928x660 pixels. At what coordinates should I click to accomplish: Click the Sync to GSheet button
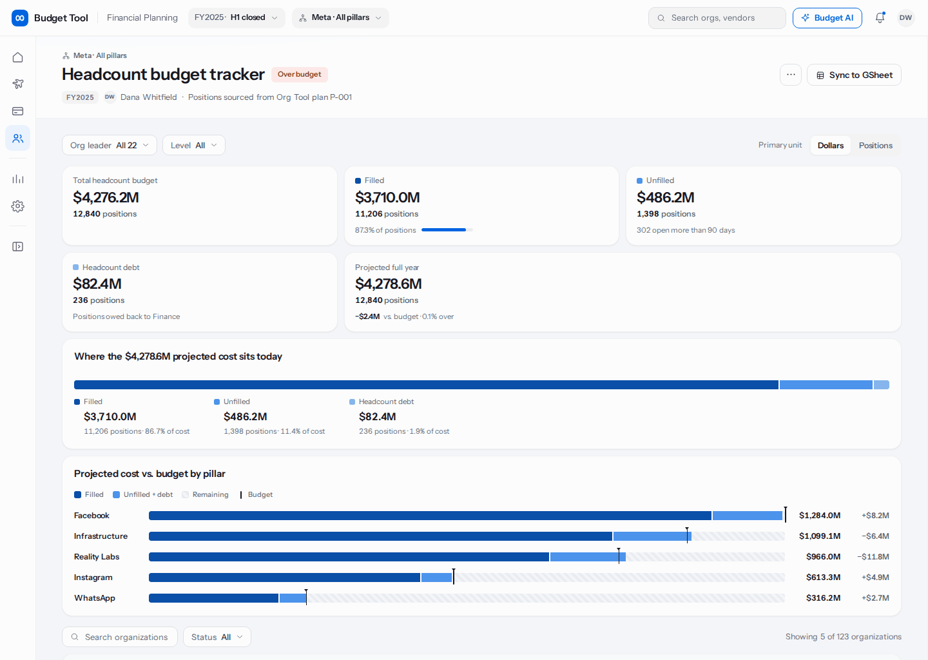tap(854, 75)
